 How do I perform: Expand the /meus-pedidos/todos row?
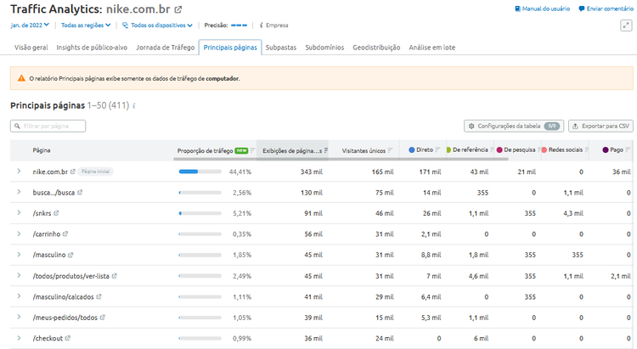19,317
